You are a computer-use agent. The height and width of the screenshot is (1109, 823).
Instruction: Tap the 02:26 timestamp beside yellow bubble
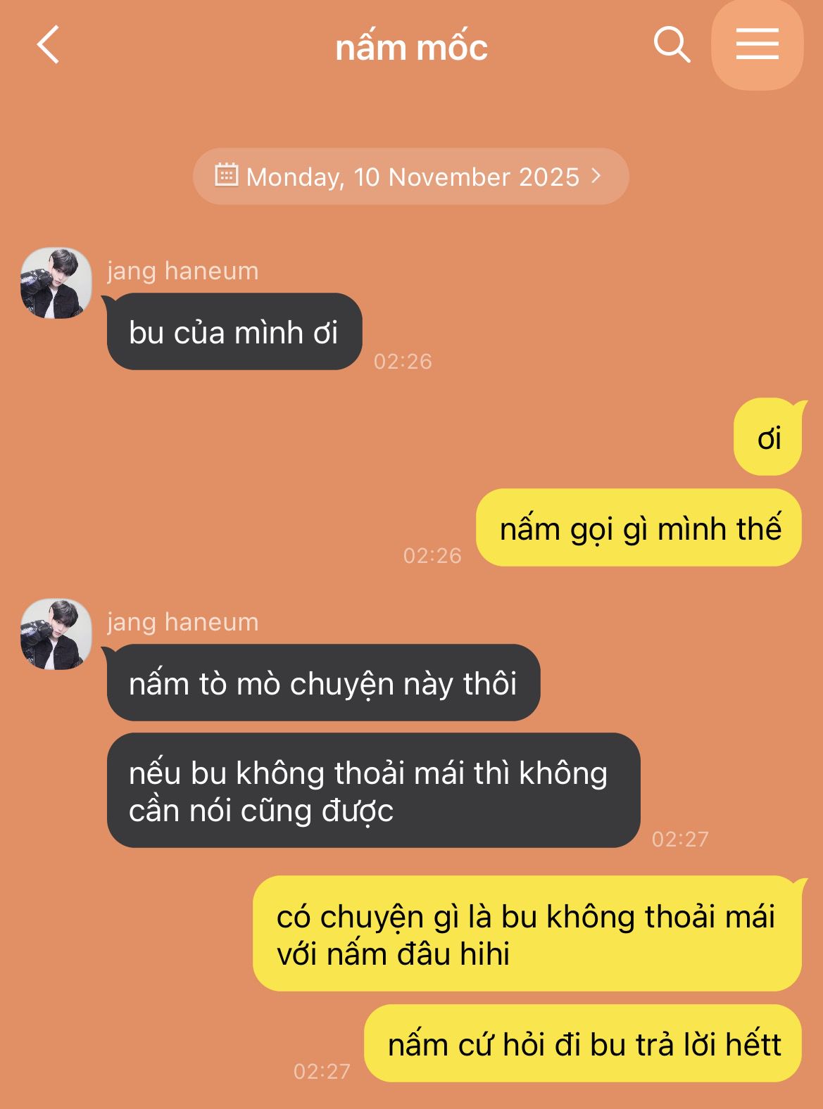click(x=432, y=556)
